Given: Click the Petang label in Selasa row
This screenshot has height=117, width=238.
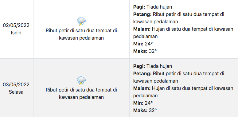Looking at the screenshot, I should pyautogui.click(x=142, y=74).
